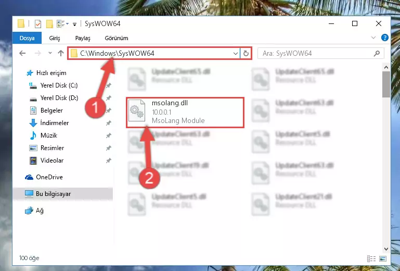Click the address bar path C:\Windows\SysWOW64
400x271 pixels.
tap(117, 53)
